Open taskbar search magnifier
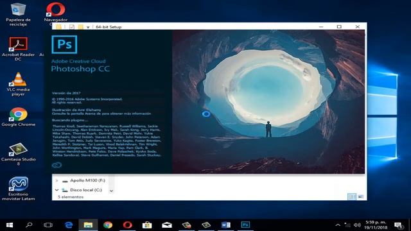 click(29, 225)
